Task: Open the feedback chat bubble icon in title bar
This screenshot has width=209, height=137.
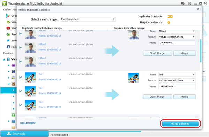Action: tap(183, 3)
